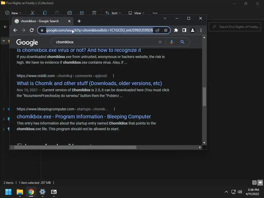Open the network status tray icon

(x=233, y=192)
